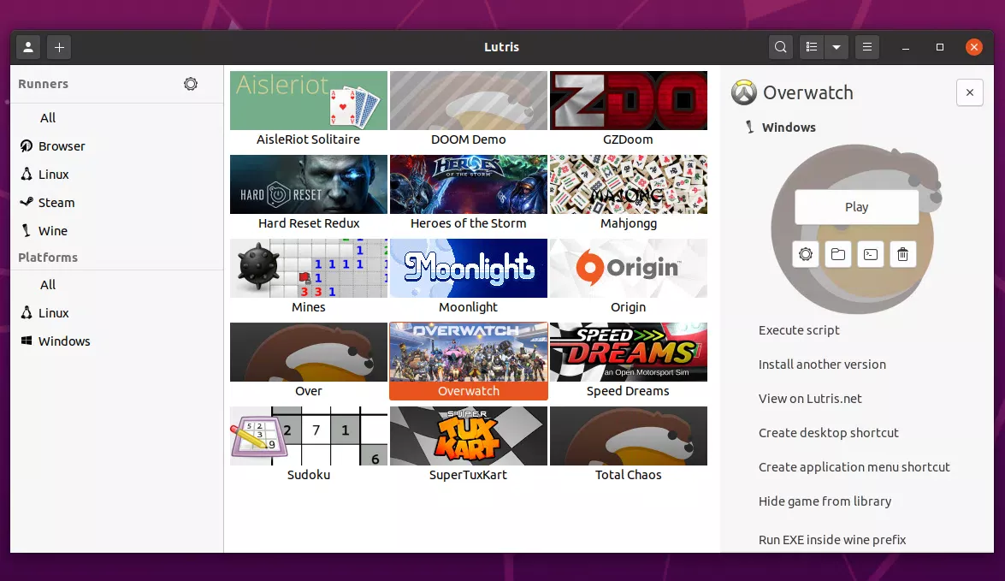Select Speed Dreams game
The width and height of the screenshot is (1005, 581).
point(628,362)
